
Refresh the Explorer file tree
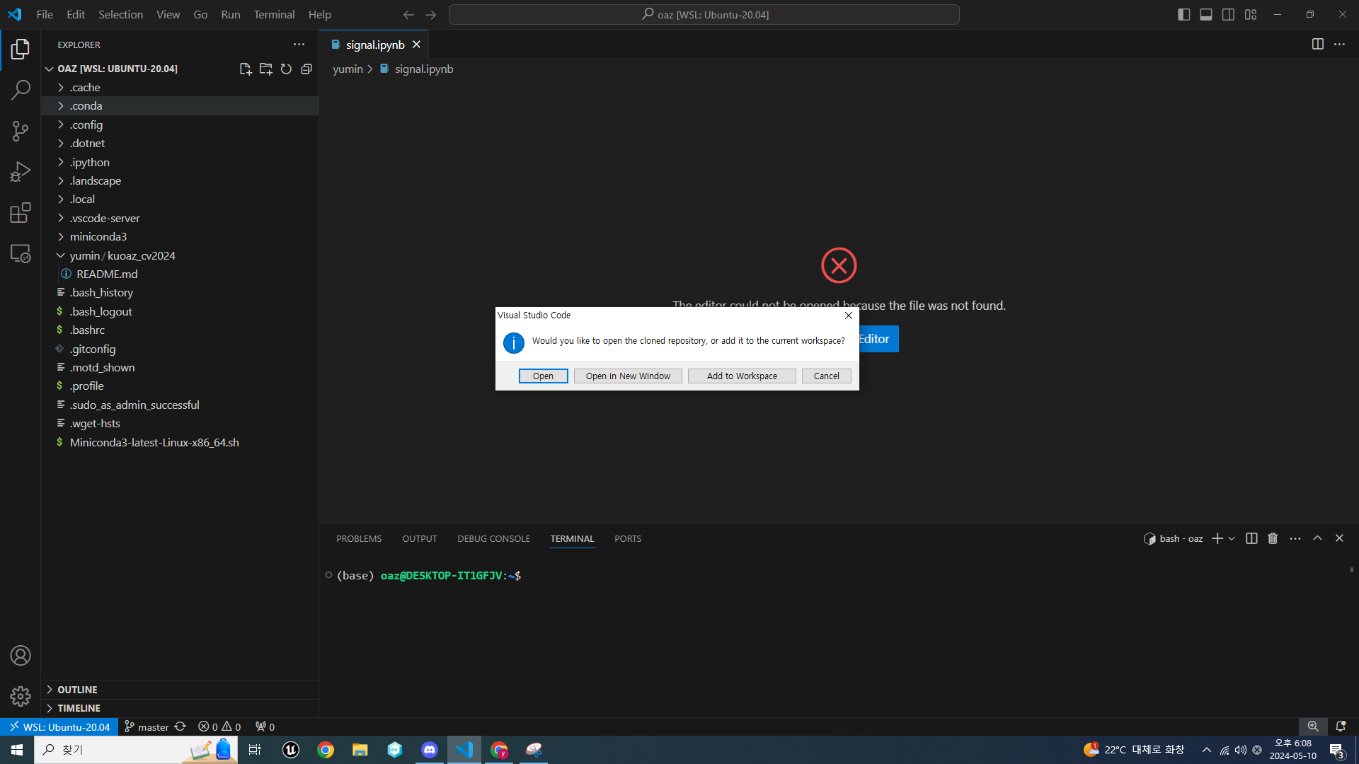(x=286, y=69)
